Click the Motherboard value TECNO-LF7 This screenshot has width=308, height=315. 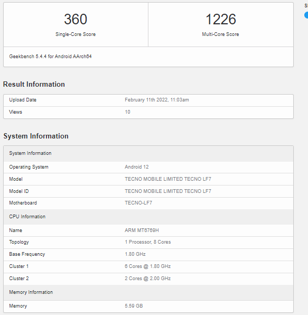(138, 203)
